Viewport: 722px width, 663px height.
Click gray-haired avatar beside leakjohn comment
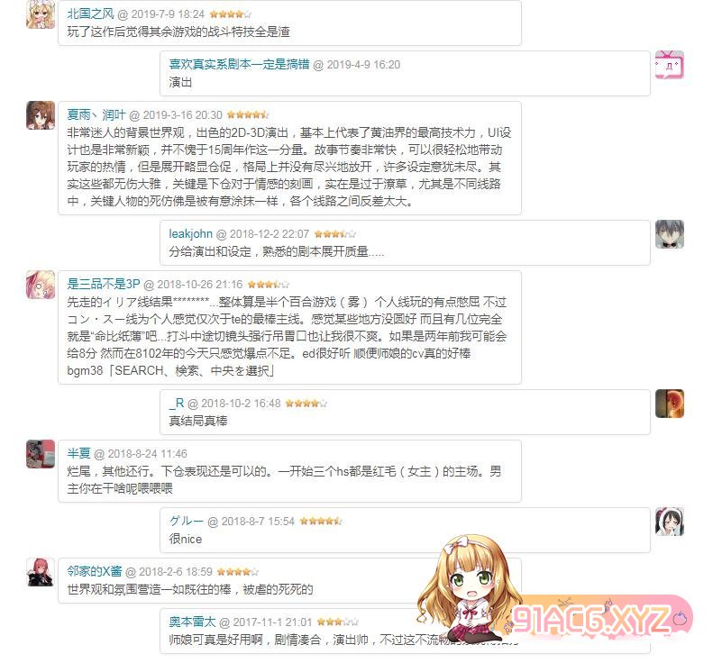coord(670,234)
